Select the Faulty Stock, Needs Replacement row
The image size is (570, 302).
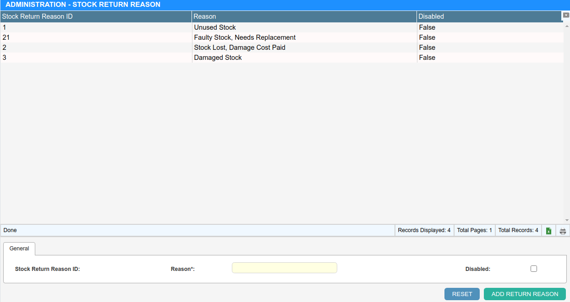coord(245,37)
